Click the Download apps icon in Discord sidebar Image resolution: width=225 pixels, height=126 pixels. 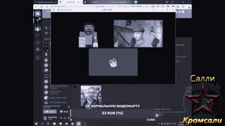pyautogui.click(x=38, y=58)
